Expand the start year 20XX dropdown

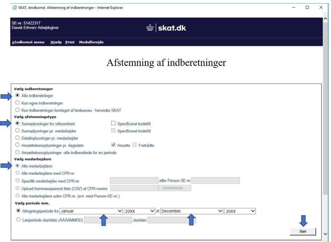point(139,211)
